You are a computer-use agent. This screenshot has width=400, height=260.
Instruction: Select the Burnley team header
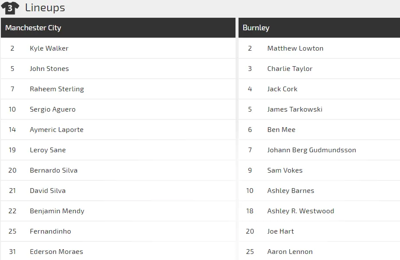pyautogui.click(x=256, y=28)
